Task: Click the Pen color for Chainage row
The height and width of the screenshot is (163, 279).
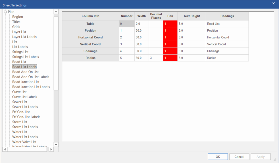Action: click(x=170, y=51)
